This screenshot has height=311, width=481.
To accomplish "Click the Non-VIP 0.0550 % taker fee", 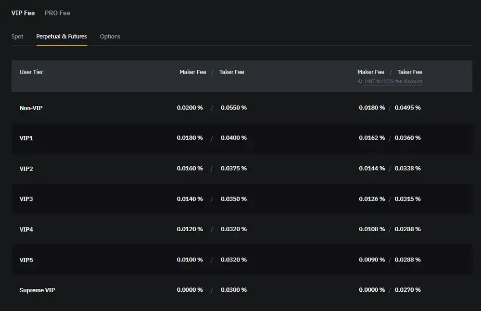I will (x=234, y=108).
